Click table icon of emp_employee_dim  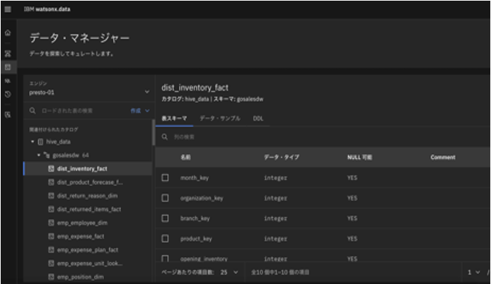coord(51,223)
